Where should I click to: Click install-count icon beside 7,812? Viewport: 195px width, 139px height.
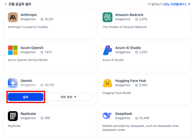pos(42,52)
